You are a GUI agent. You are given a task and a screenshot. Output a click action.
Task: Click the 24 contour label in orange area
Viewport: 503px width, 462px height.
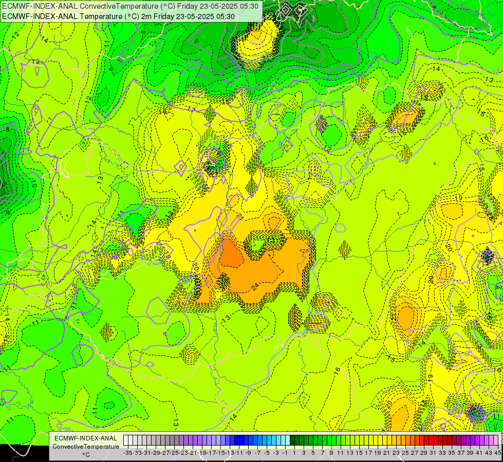(x=255, y=286)
